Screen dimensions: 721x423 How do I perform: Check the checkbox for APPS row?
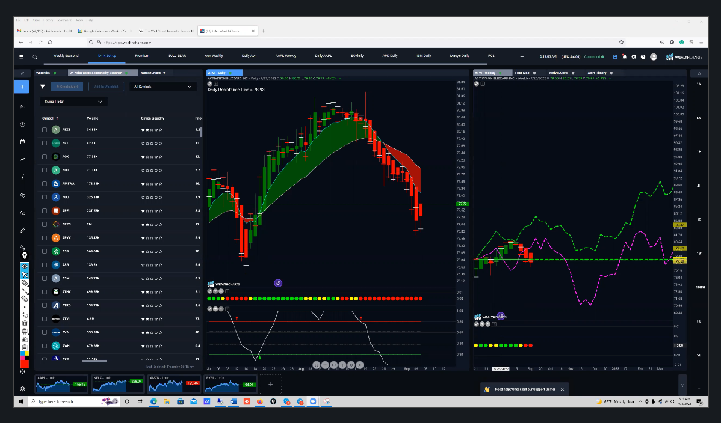(x=45, y=225)
